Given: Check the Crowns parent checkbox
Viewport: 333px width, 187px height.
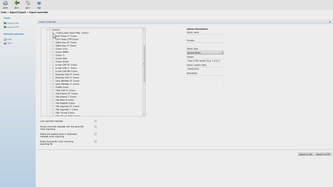Looking at the screenshot, I should [50, 30].
